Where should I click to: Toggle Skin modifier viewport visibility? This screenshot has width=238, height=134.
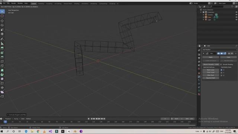[222, 53]
